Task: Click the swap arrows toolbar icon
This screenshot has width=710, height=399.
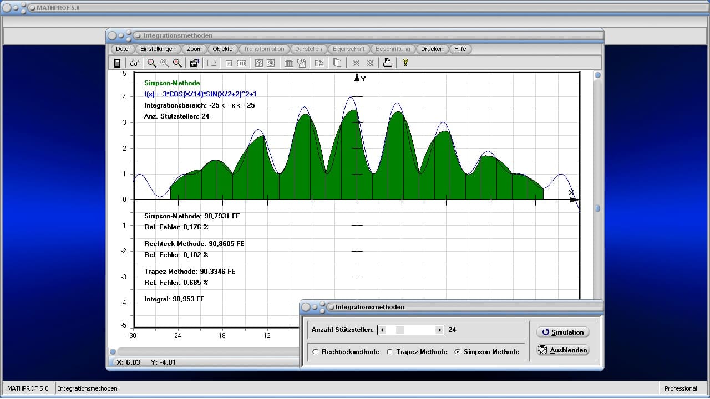Action: click(319, 63)
